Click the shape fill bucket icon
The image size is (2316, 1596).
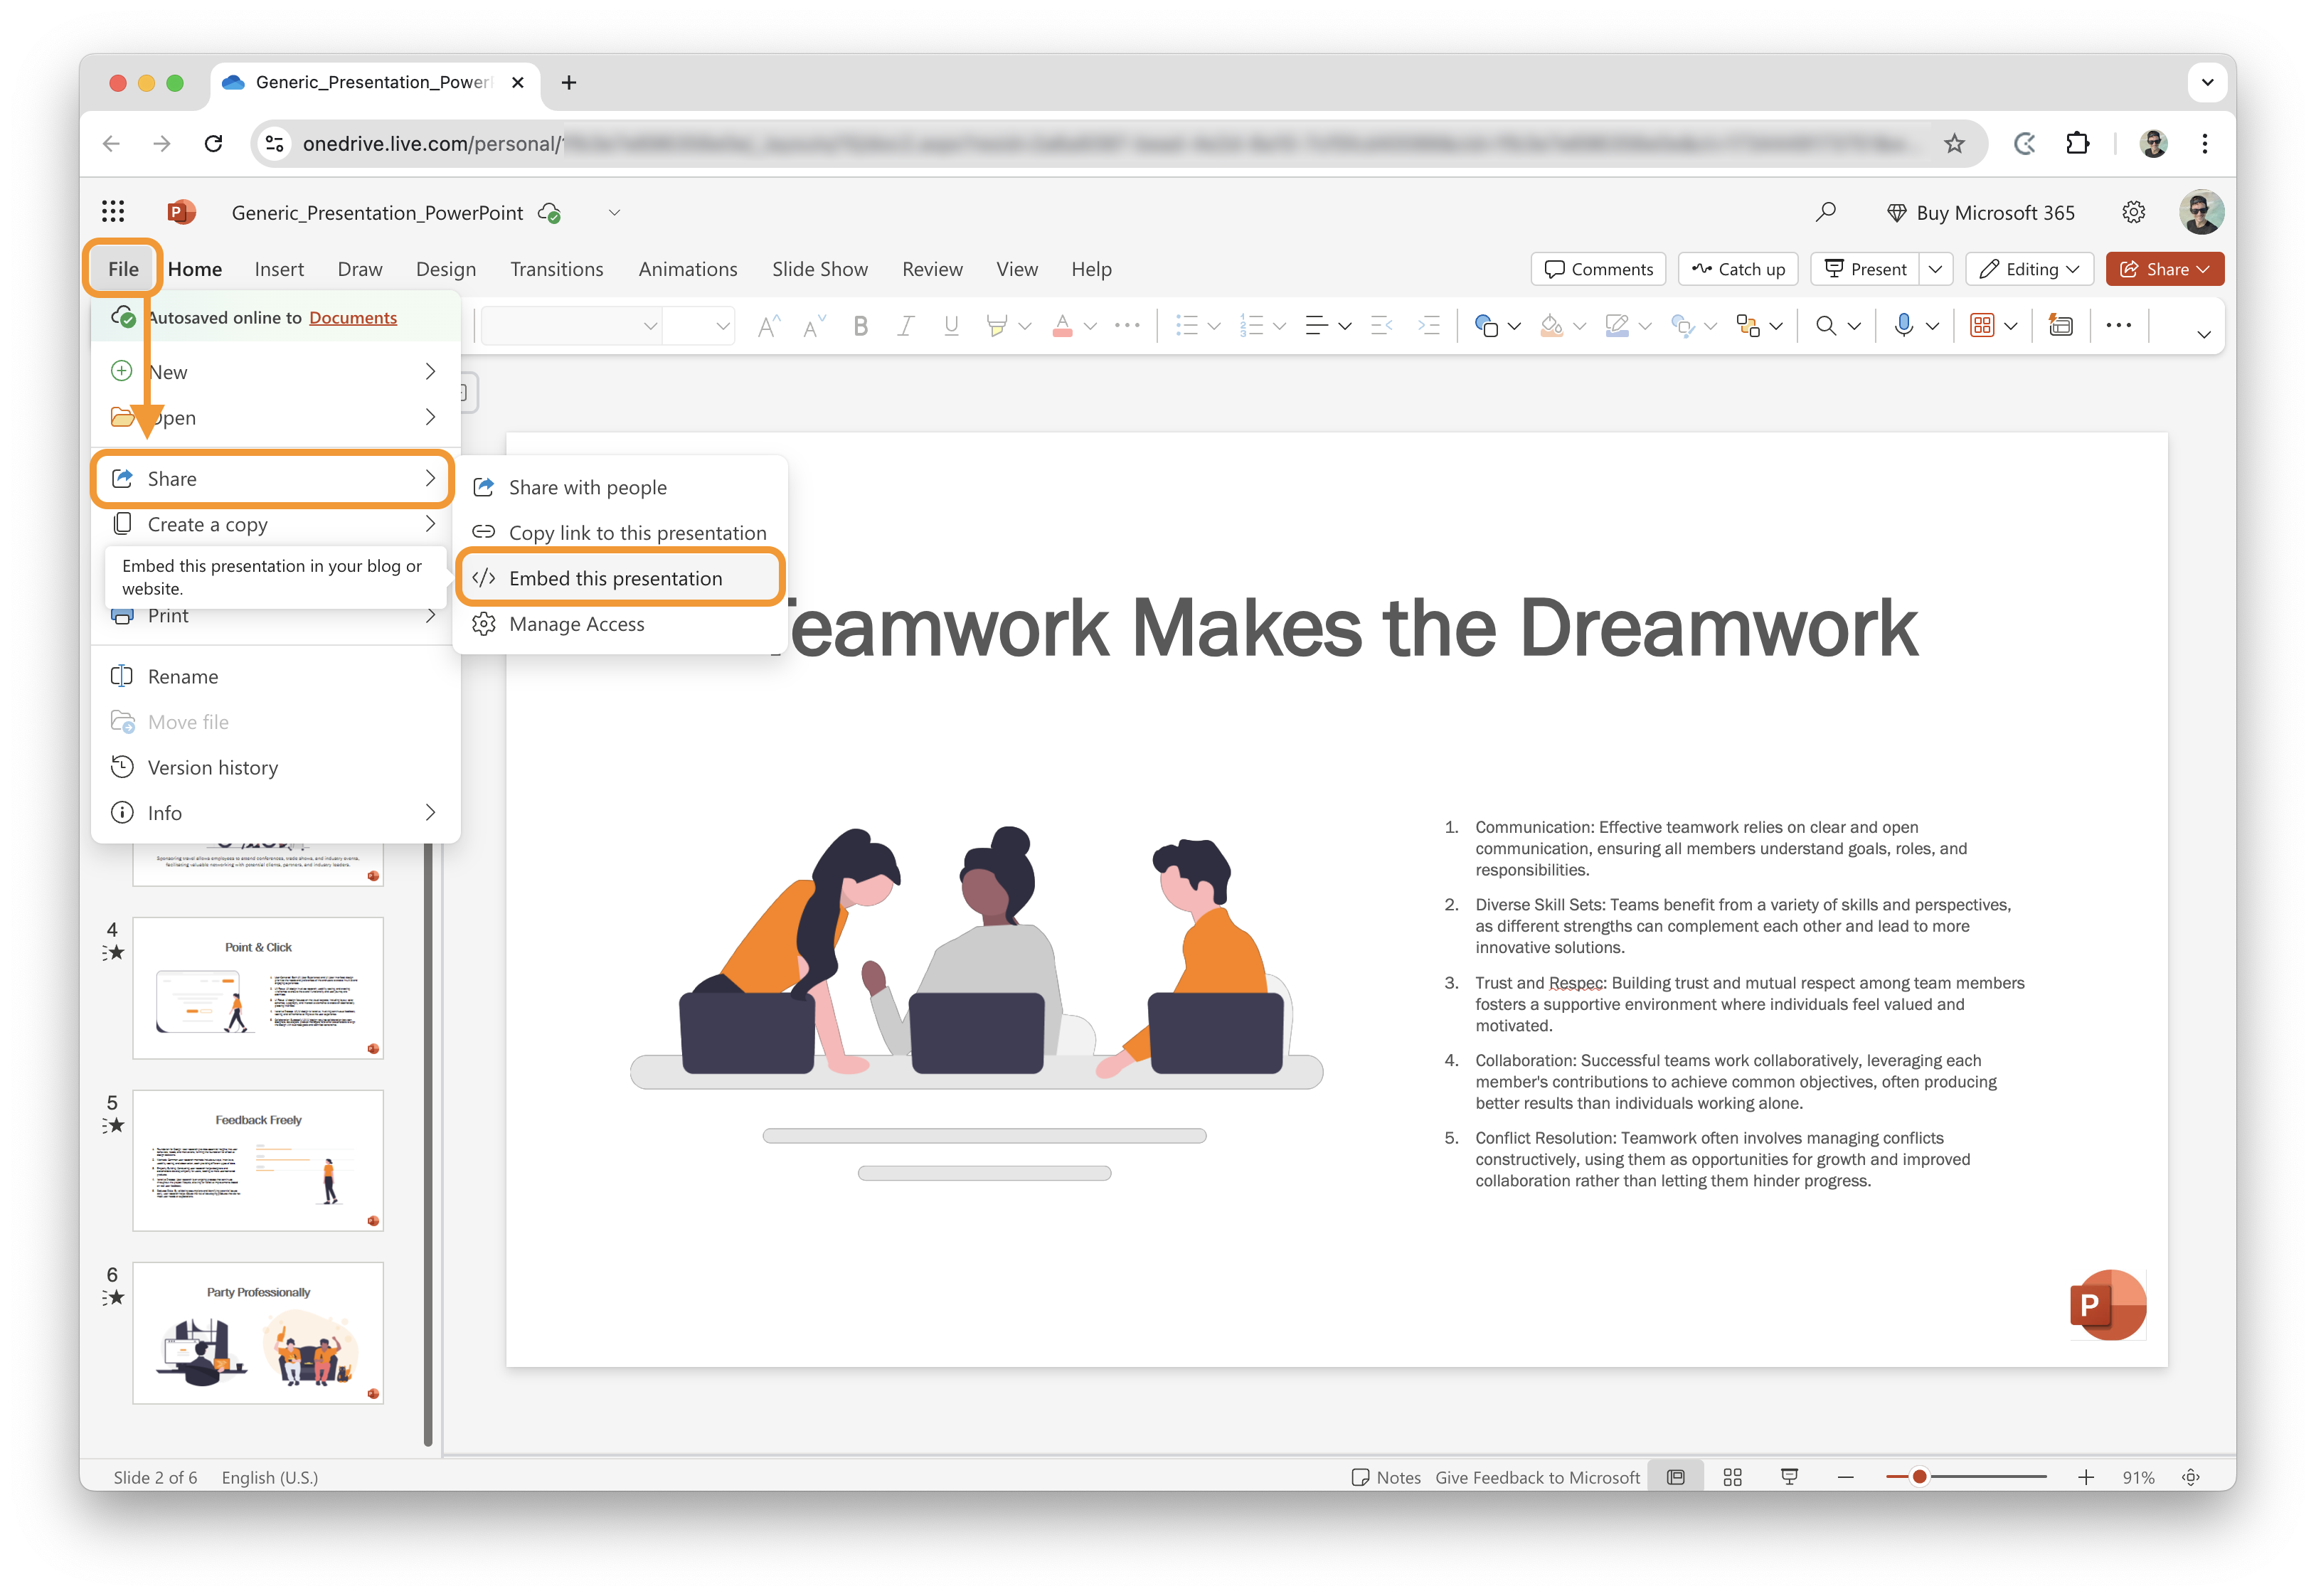point(1552,326)
